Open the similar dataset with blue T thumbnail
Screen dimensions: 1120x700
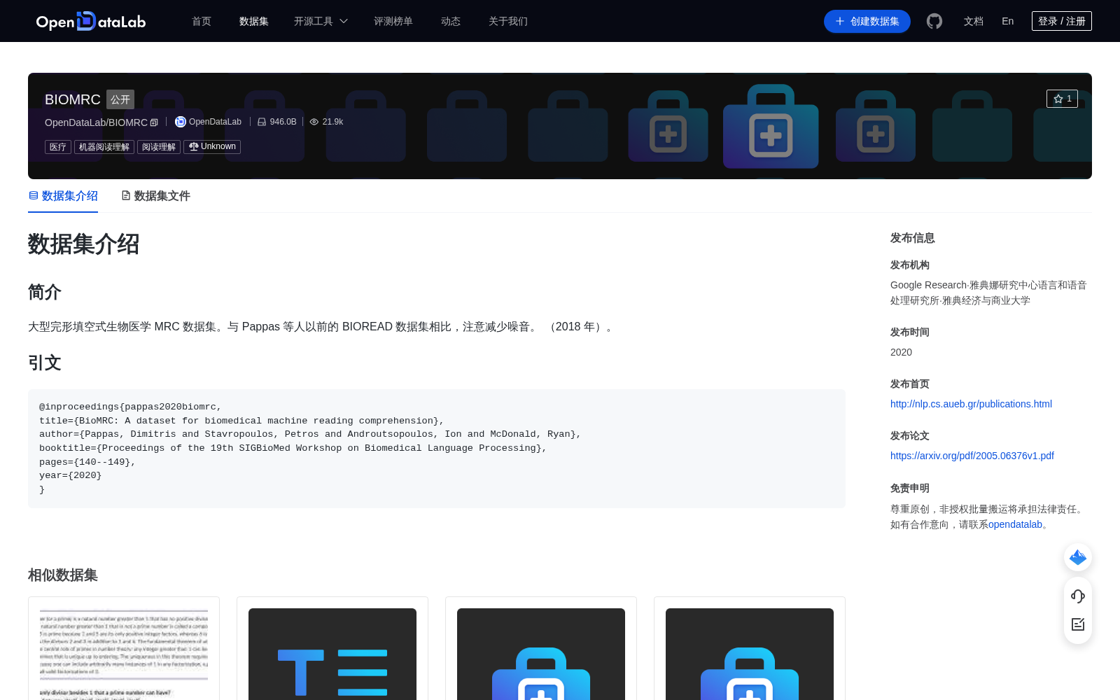pyautogui.click(x=332, y=648)
